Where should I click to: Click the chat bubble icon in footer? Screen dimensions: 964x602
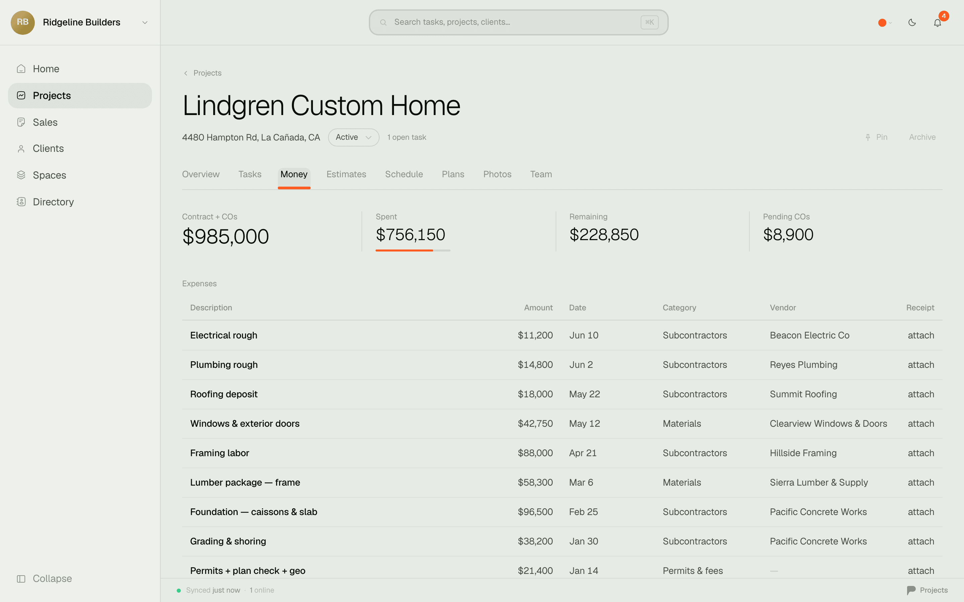(x=911, y=590)
